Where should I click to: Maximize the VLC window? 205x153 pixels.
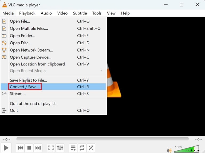[182, 5]
